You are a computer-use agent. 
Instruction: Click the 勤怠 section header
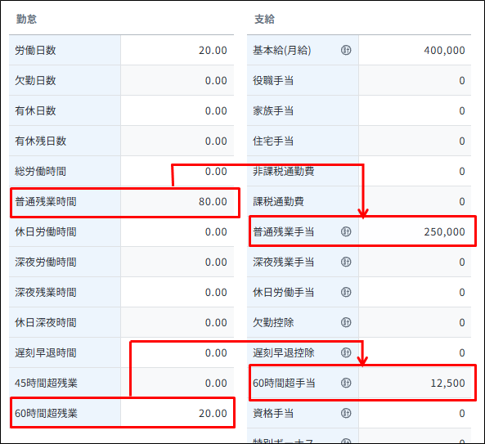[26, 19]
